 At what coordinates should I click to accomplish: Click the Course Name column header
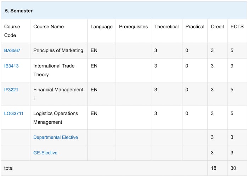(49, 27)
